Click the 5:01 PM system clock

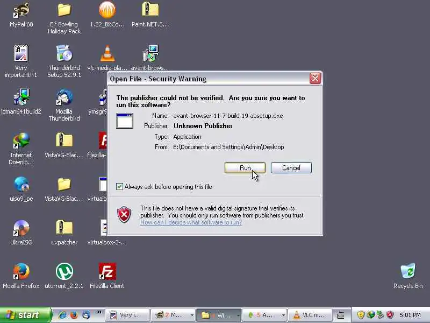410,315
